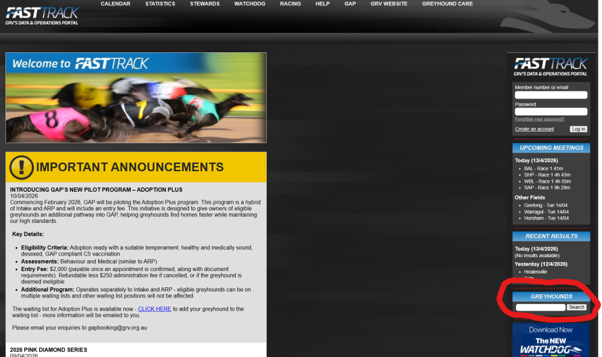Click the Today (13/4/2026) upcoming meetings label
The image size is (602, 357).
tap(536, 160)
